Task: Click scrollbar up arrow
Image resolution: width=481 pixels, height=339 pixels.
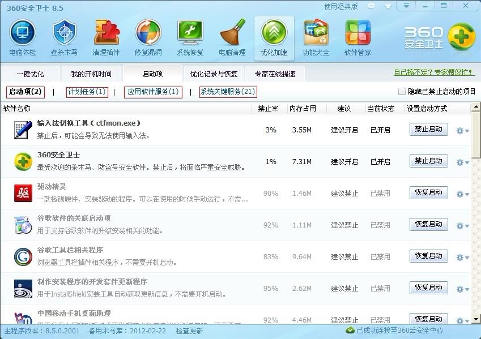Action: [476, 106]
